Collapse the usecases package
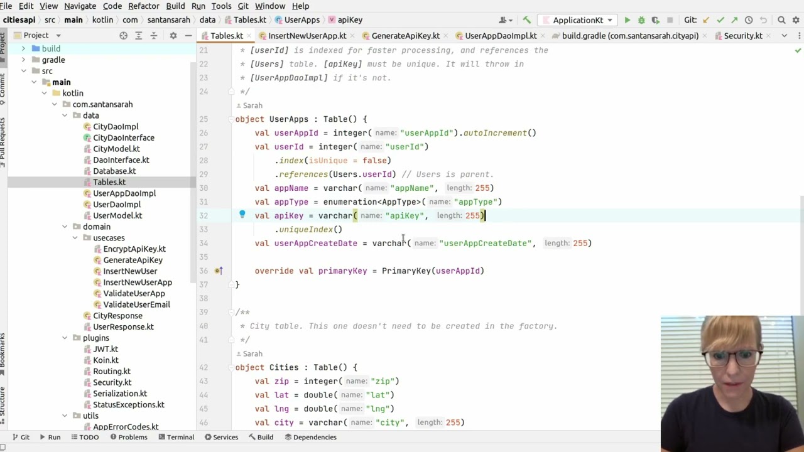The width and height of the screenshot is (804, 452). coord(75,238)
